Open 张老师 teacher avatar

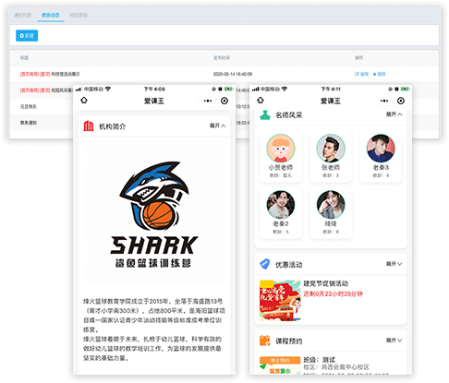click(x=331, y=148)
